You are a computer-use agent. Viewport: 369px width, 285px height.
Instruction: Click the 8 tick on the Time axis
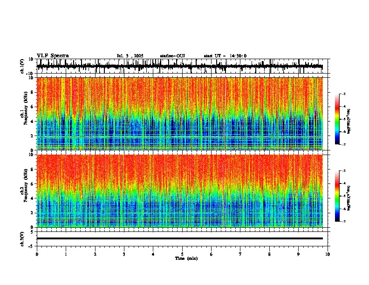(x=269, y=254)
